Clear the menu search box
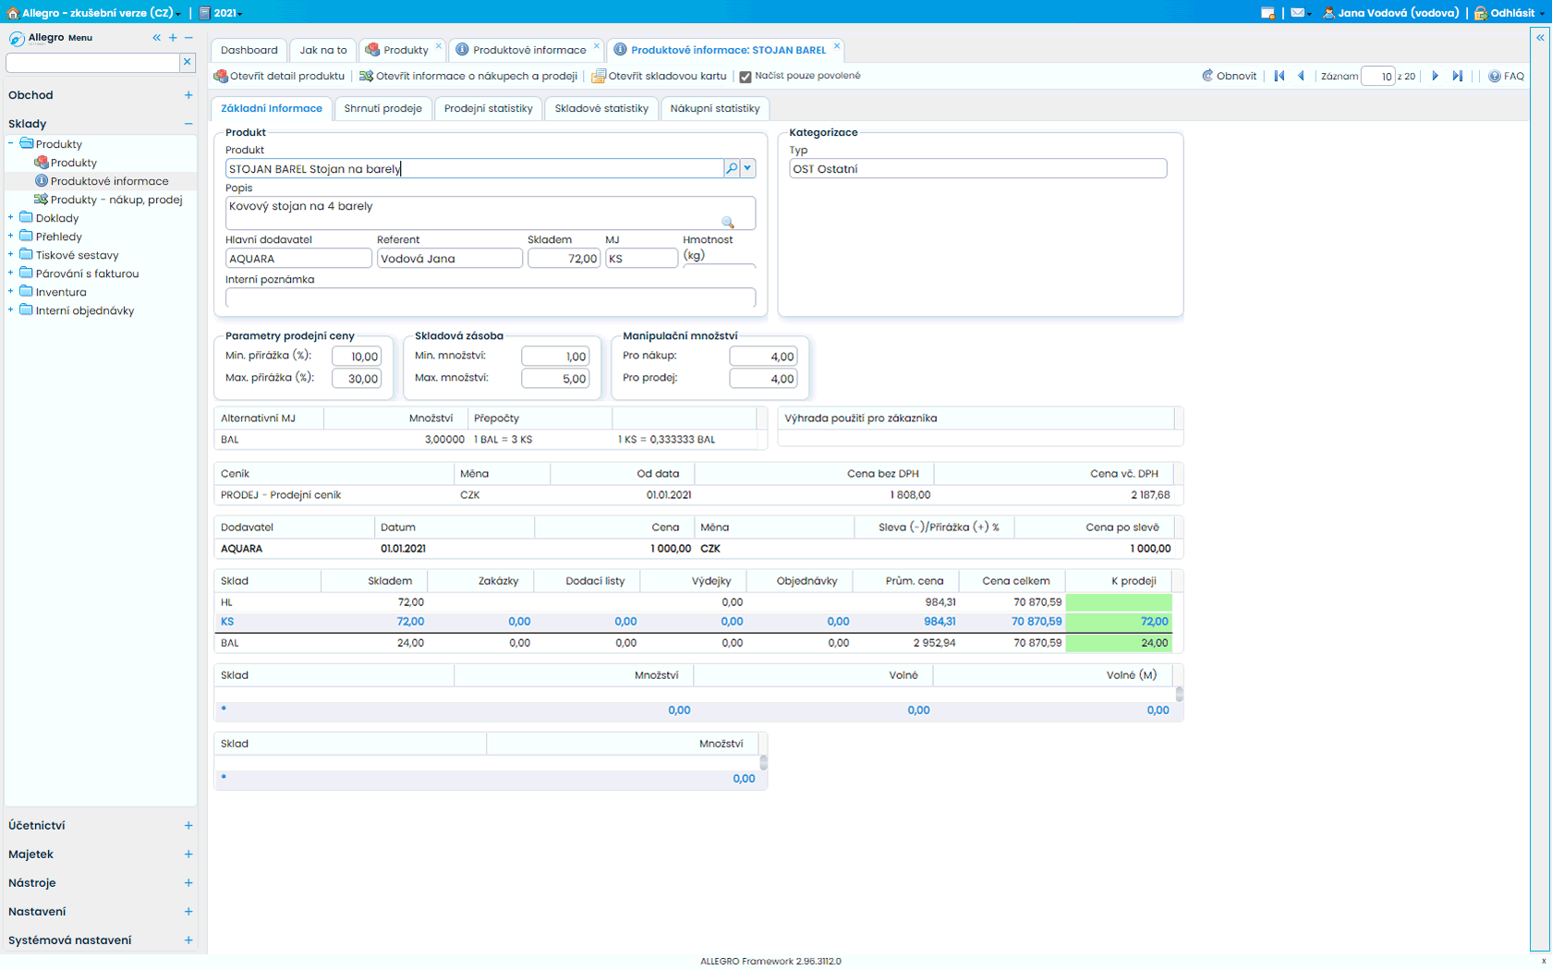1552x970 pixels. (187, 62)
